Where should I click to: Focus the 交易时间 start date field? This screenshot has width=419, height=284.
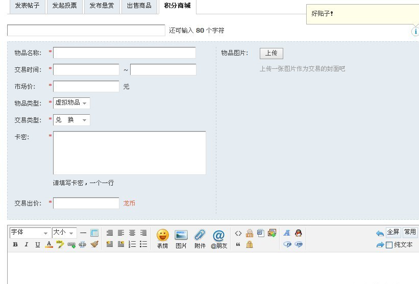[86, 69]
